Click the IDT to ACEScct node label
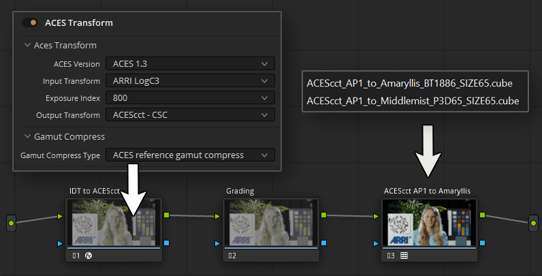 click(95, 191)
